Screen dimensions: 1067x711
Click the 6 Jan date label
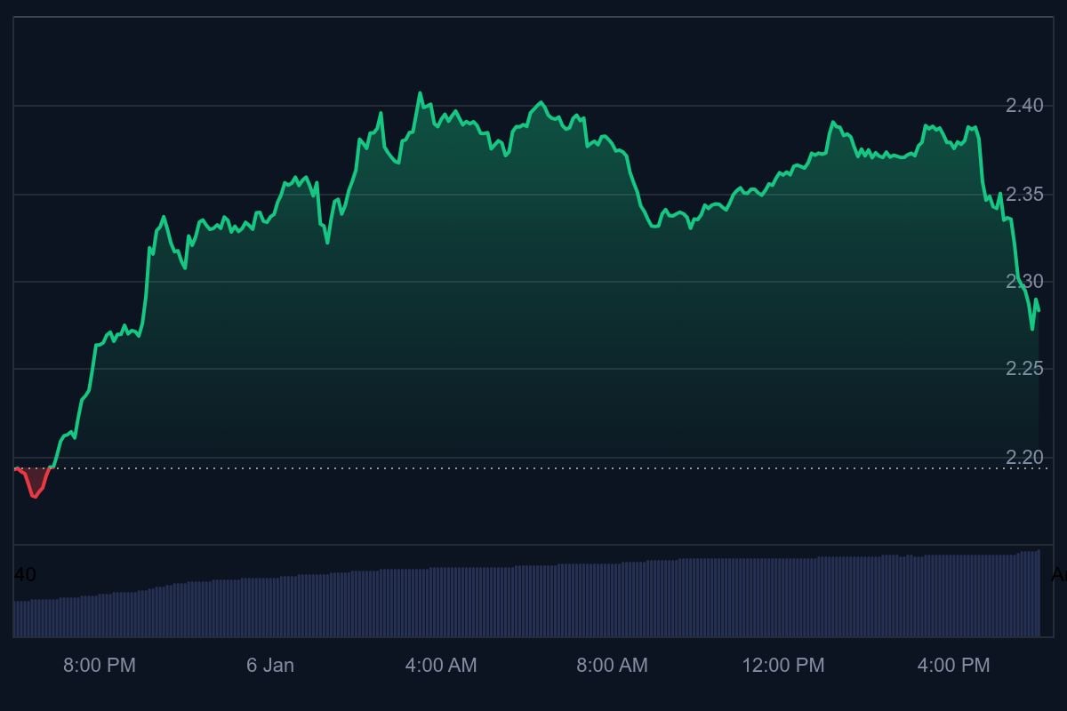click(x=269, y=665)
